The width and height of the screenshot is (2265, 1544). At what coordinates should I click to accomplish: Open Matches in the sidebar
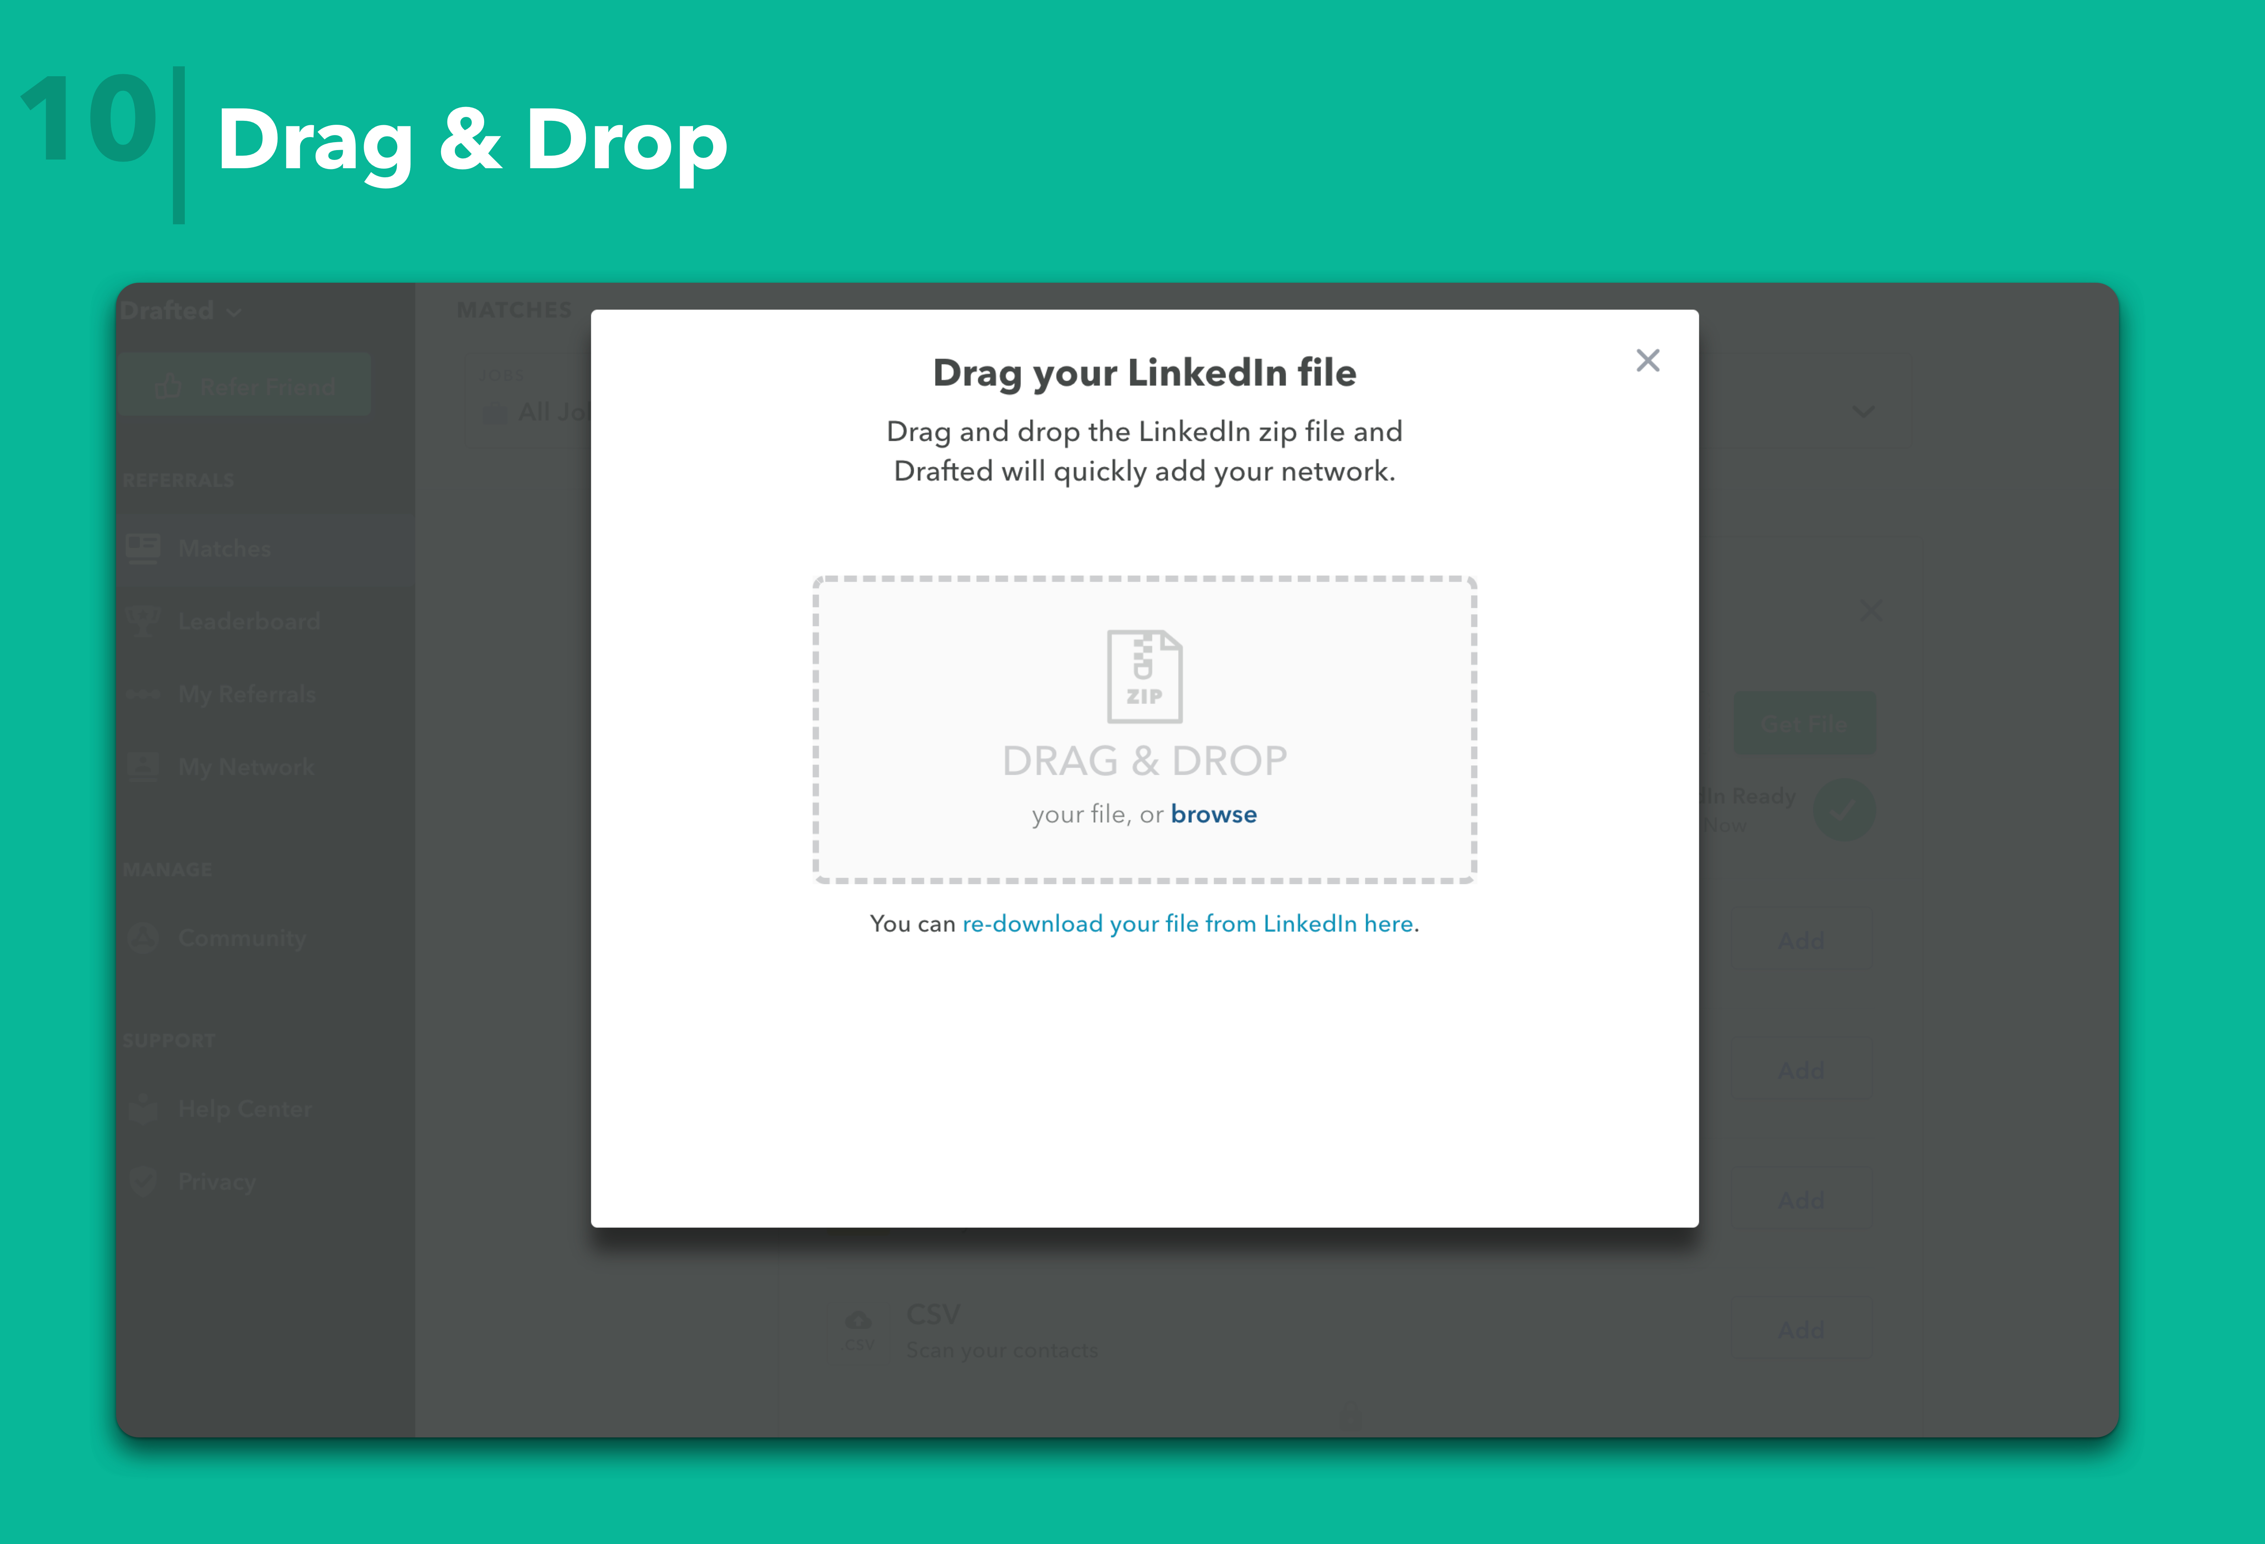coord(265,549)
